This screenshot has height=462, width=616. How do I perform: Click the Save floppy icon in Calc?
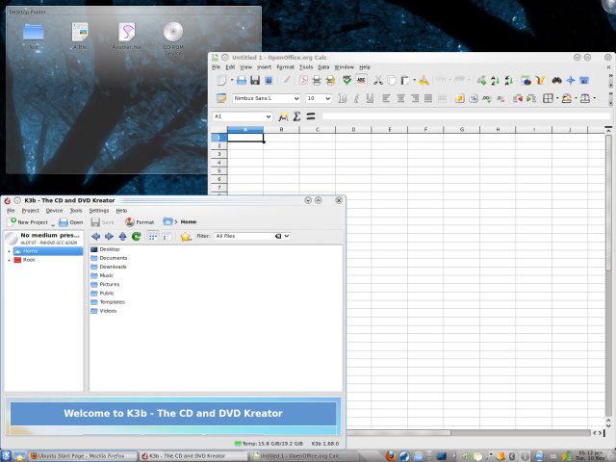(x=255, y=81)
